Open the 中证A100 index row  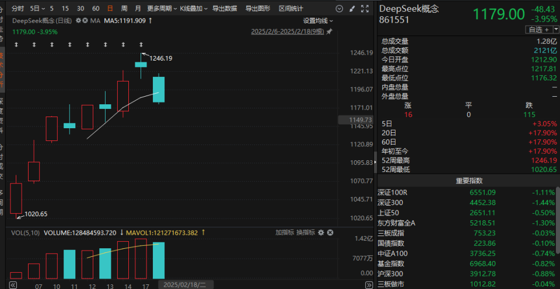pos(467,253)
